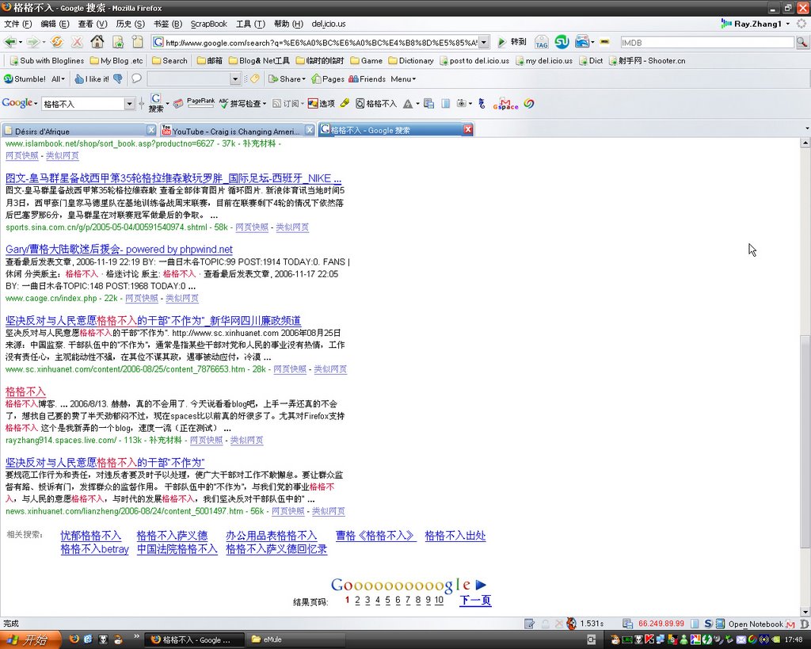Open the StumbleUpon Pages button
This screenshot has width=811, height=649.
328,78
